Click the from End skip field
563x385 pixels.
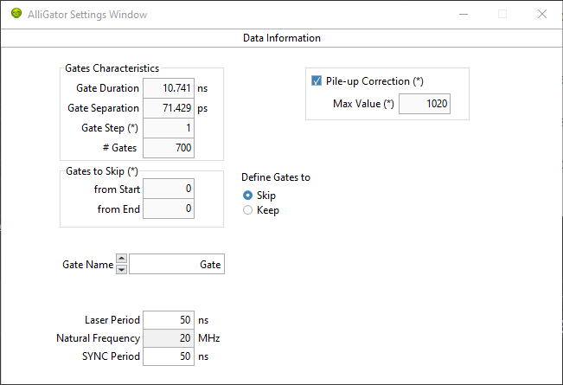[x=169, y=209]
